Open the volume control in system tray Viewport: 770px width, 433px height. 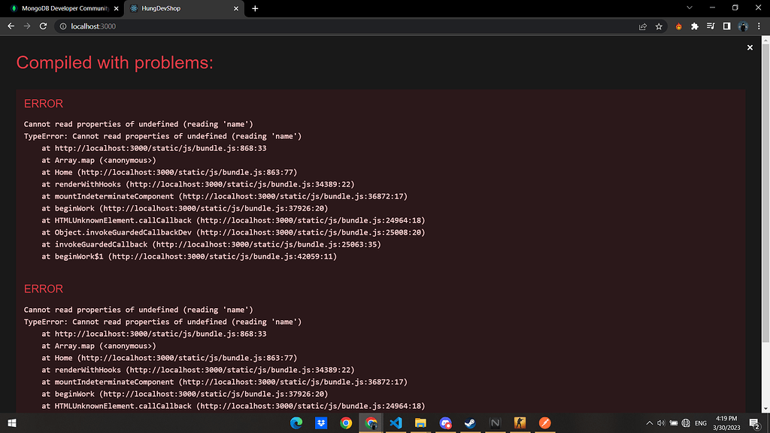(x=662, y=423)
